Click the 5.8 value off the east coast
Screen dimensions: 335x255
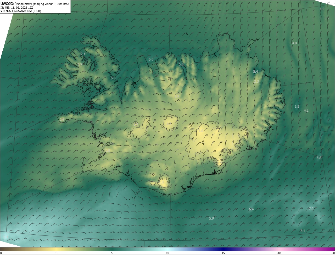tap(319, 158)
